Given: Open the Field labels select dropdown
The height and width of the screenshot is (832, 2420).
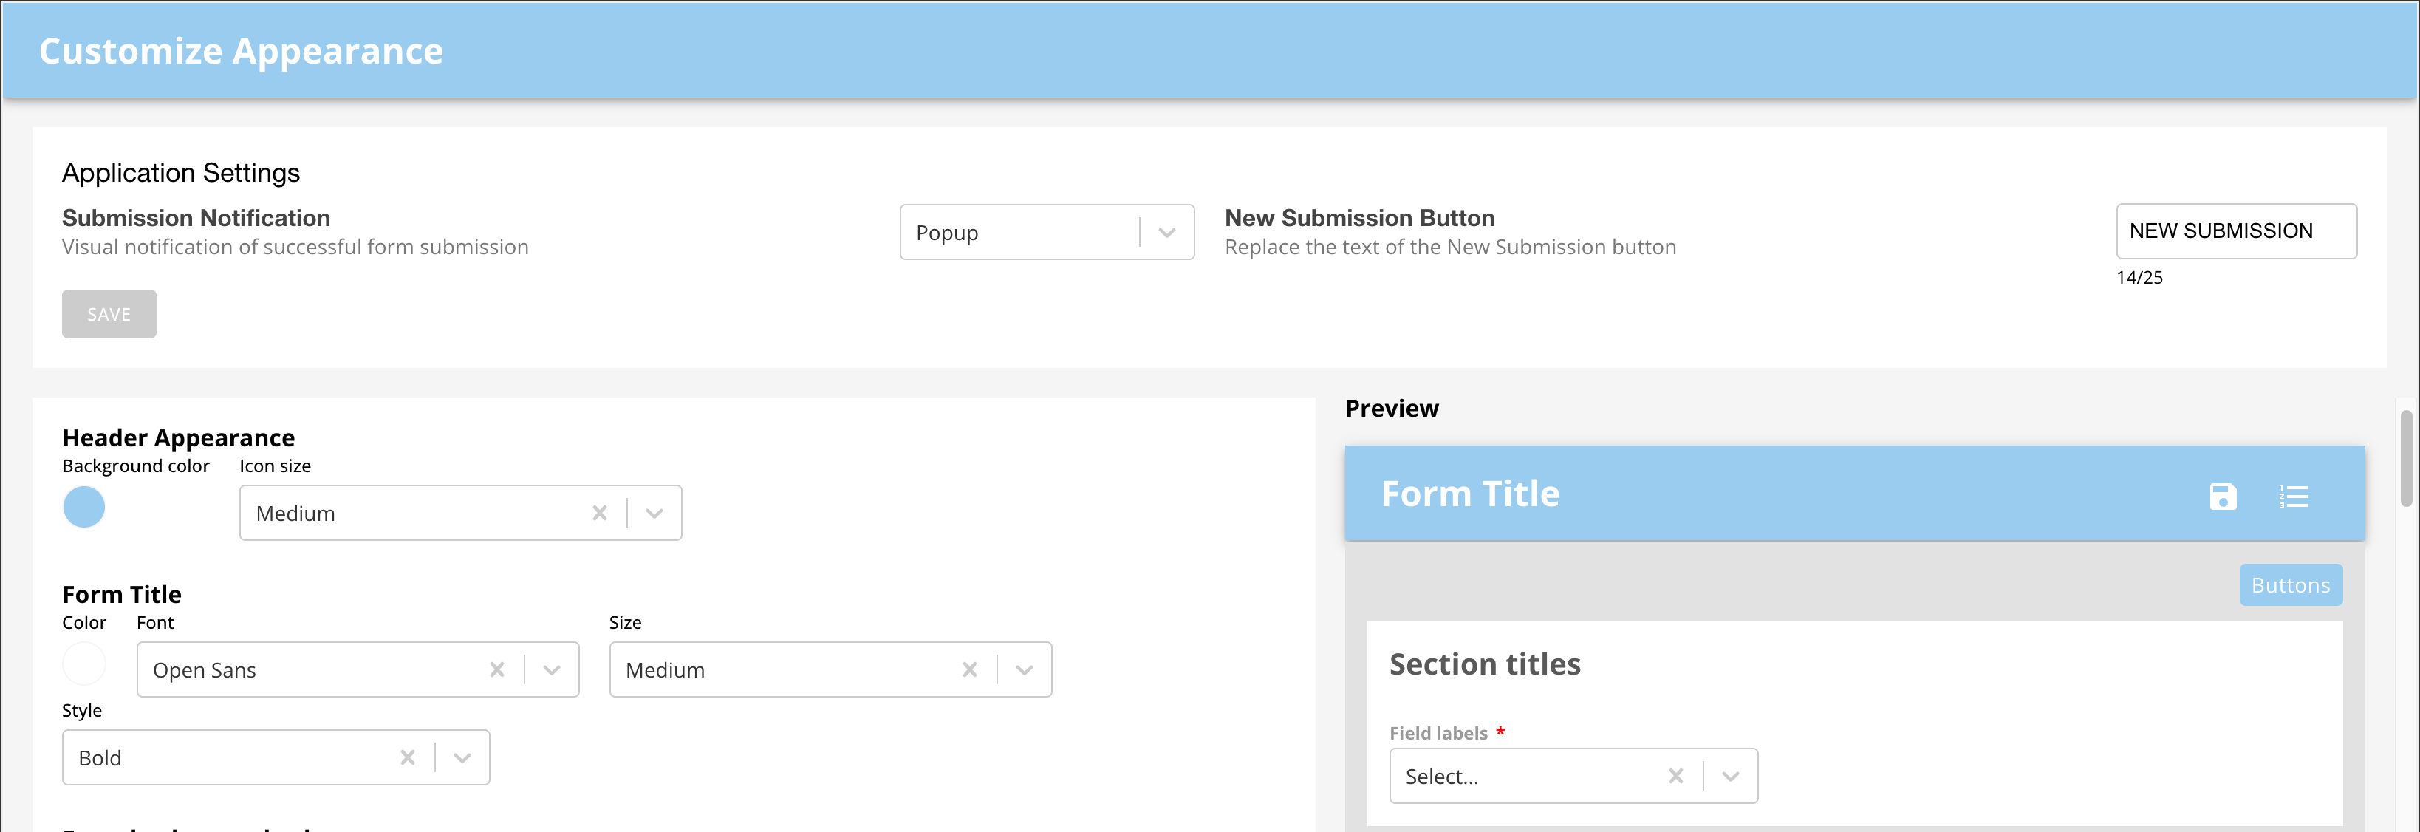Looking at the screenshot, I should click(x=1729, y=776).
